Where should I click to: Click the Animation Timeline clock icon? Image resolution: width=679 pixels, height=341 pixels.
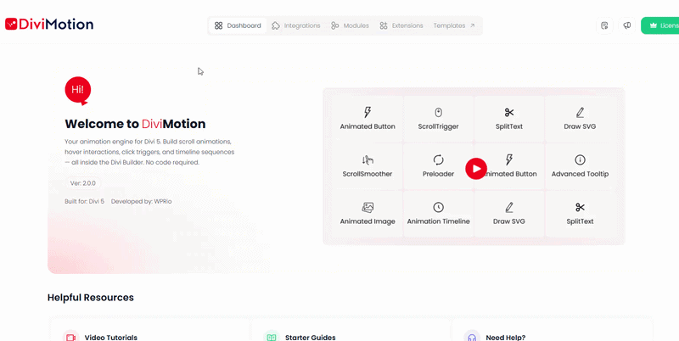[438, 207]
